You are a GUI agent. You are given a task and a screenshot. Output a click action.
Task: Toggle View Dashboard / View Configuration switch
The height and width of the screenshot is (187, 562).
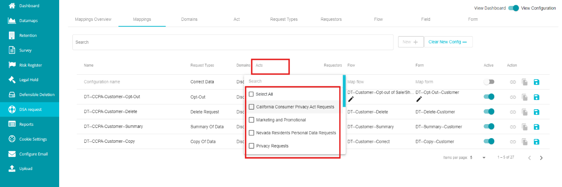coord(513,8)
